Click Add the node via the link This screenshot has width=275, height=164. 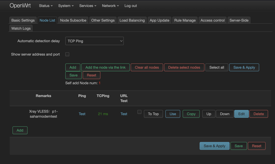[106, 67]
